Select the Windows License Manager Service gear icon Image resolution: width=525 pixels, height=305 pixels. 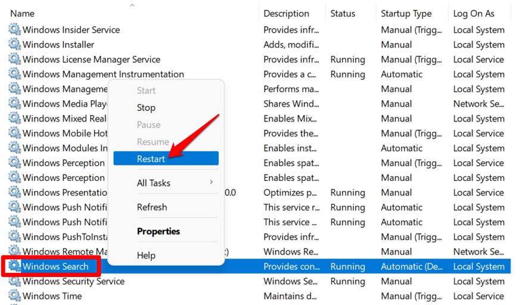[14, 60]
